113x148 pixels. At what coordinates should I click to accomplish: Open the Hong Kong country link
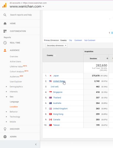[x=58, y=114]
